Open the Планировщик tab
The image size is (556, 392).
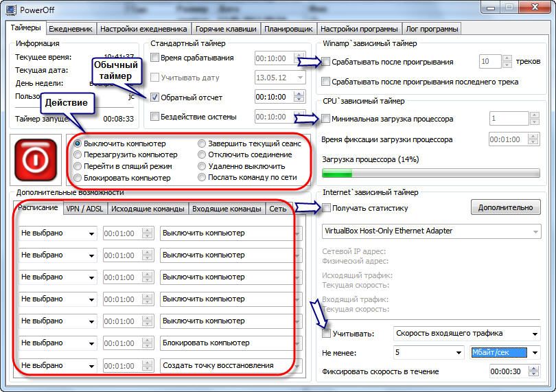click(x=289, y=29)
